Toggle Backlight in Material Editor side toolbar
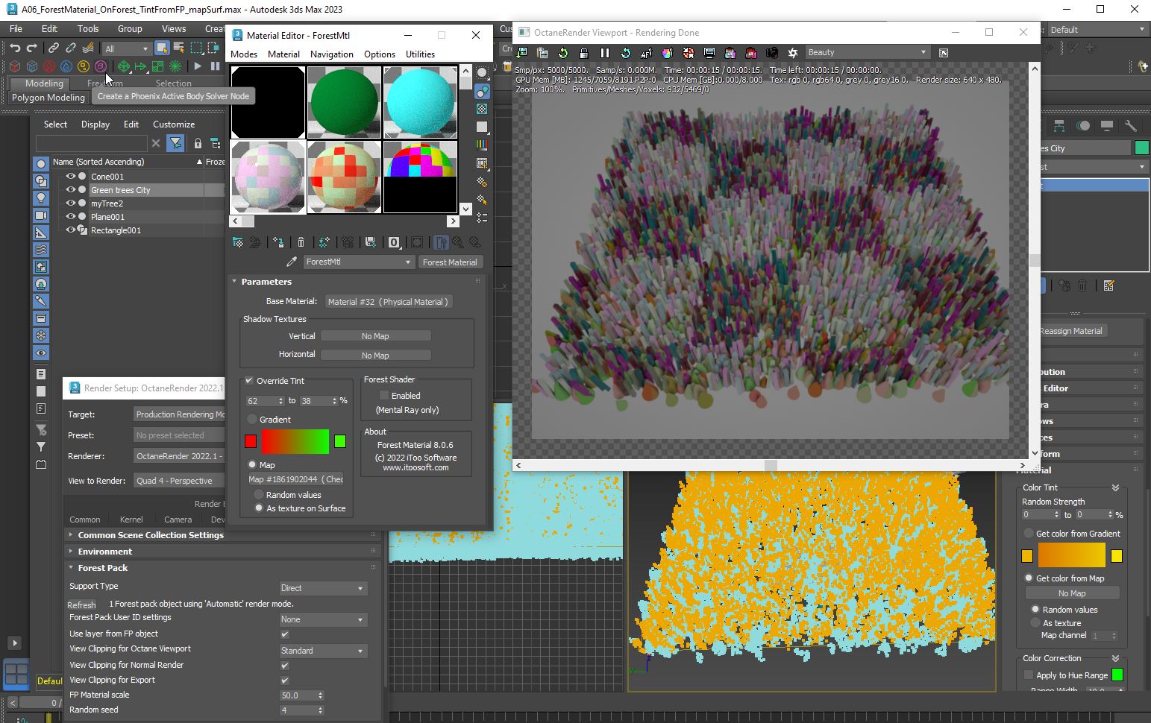This screenshot has width=1151, height=723. point(482,91)
